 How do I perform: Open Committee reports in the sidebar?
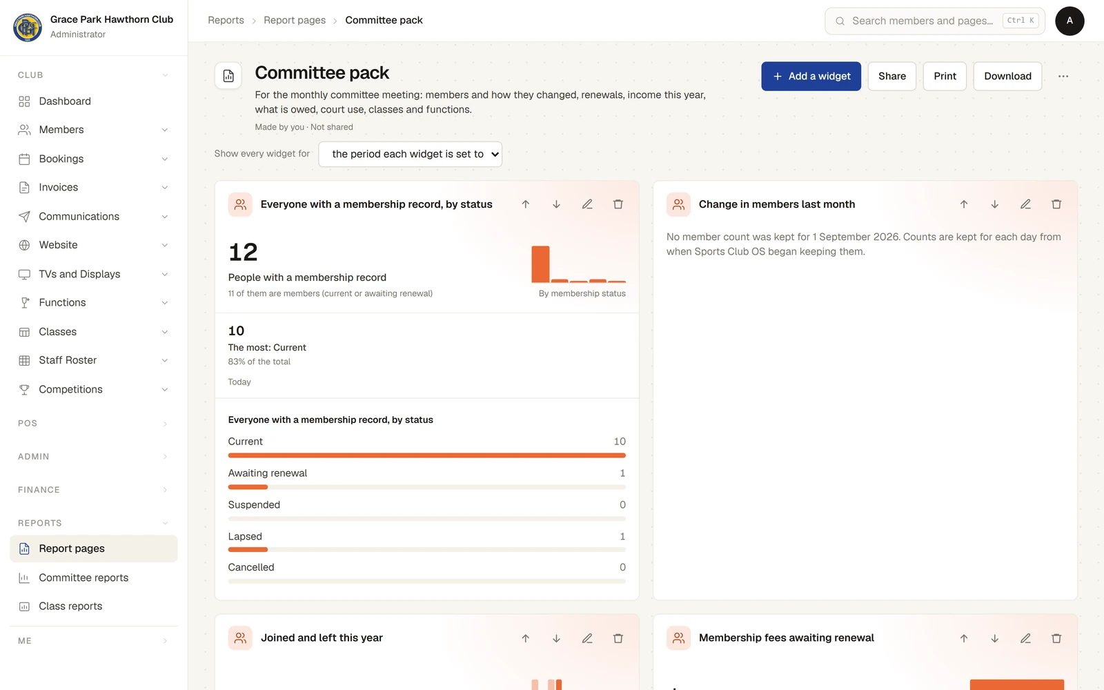pyautogui.click(x=94, y=578)
